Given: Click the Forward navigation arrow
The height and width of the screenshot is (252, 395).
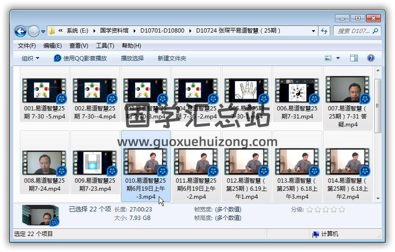Looking at the screenshot, I should (x=34, y=31).
